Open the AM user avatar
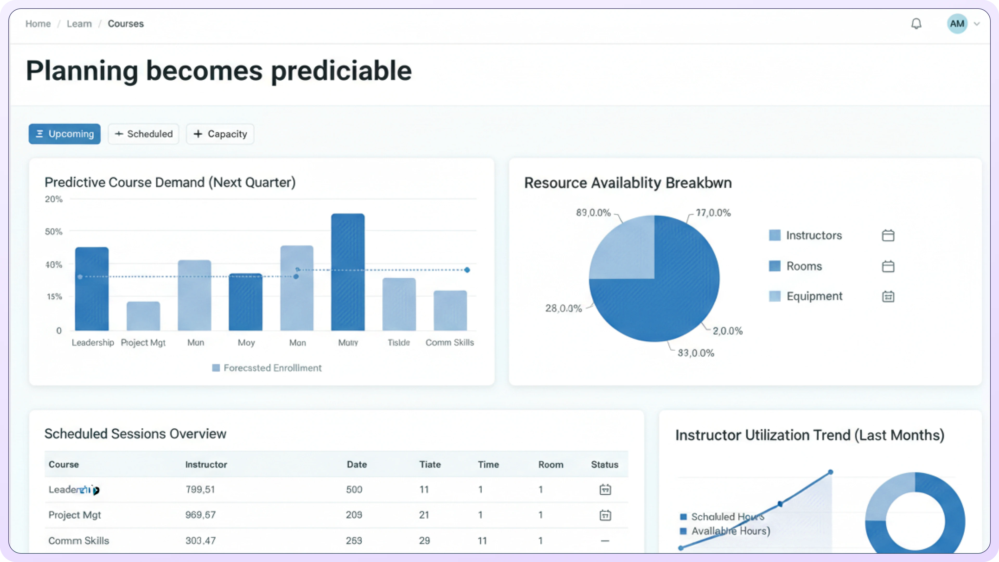The image size is (999, 562). [957, 24]
